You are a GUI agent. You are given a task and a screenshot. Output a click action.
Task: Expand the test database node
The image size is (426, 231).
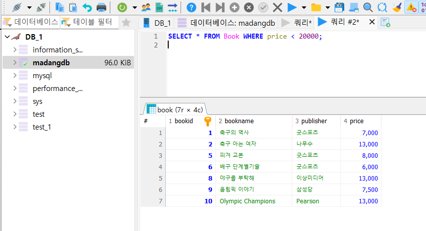(15, 114)
